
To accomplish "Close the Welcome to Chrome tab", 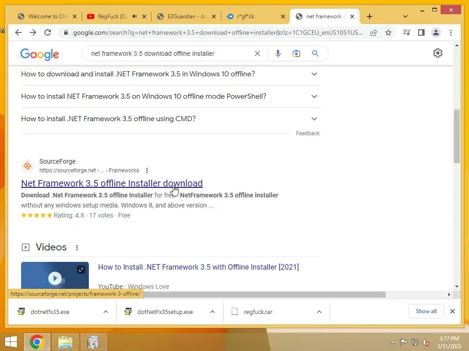I will pos(75,16).
